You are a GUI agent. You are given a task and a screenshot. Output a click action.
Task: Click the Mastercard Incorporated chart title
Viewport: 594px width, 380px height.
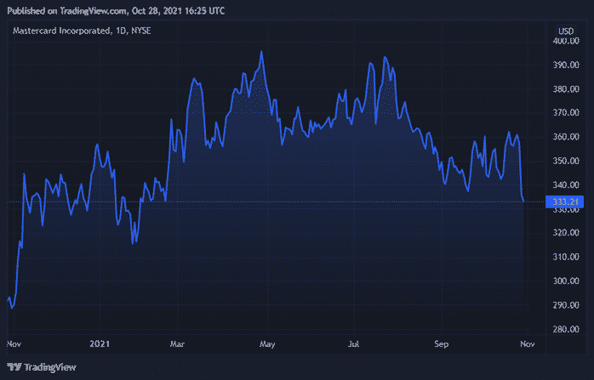click(82, 31)
